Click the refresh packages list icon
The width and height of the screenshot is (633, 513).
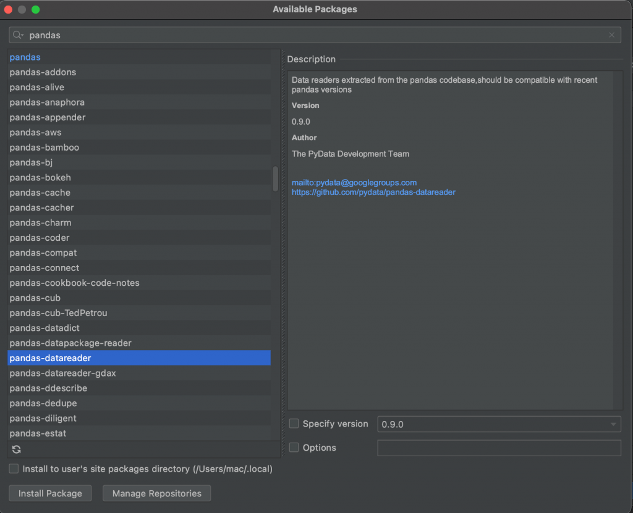pos(16,449)
